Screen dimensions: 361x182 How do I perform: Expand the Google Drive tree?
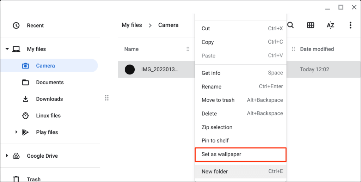(7, 156)
